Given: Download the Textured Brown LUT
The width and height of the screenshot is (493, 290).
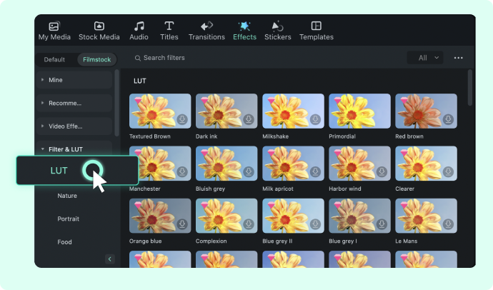Looking at the screenshot, I should pyautogui.click(x=182, y=119).
